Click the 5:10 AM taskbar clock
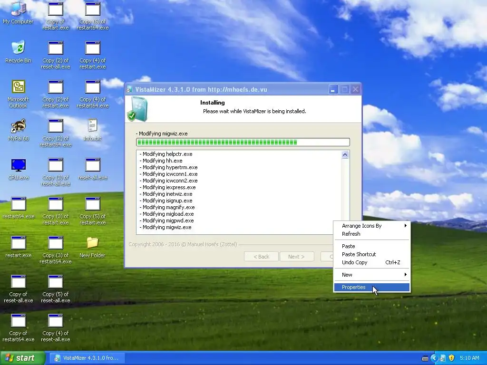 pos(469,358)
